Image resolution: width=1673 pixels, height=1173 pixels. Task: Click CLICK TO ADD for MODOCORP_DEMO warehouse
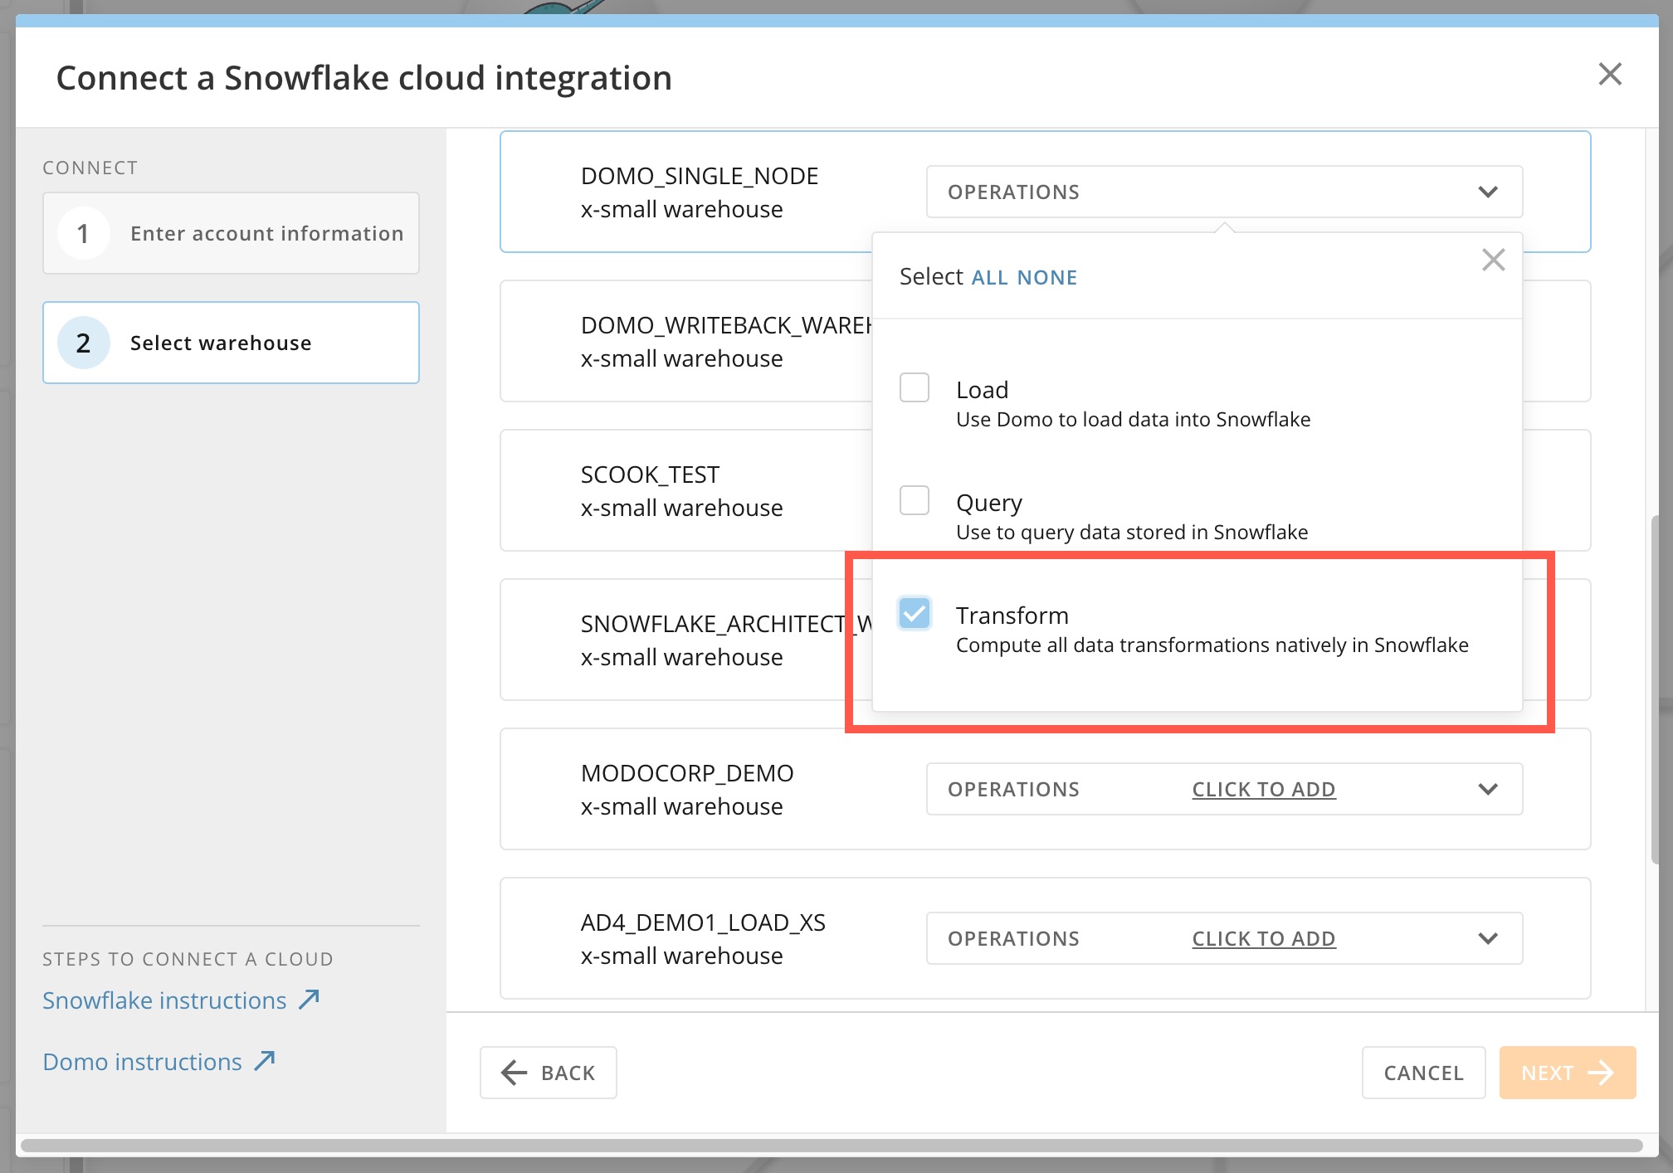[1263, 789]
